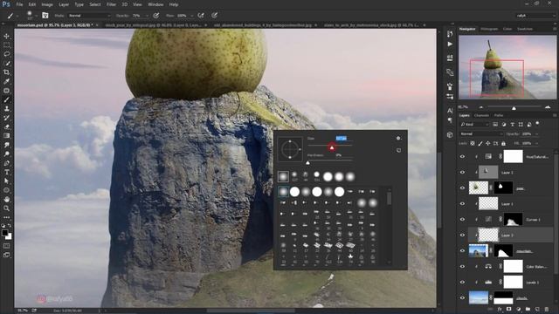Viewport: 559px width, 314px height.
Task: Open the Opacity dropdown in options bar
Action: (147, 16)
